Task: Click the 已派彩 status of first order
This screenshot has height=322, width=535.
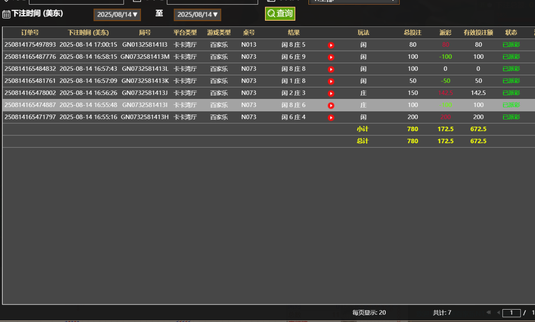Action: click(511, 45)
